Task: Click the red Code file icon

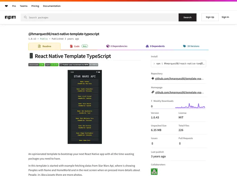Action: (x=71, y=46)
